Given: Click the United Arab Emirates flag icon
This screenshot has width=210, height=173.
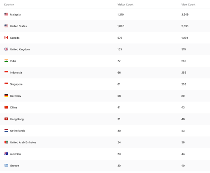Looking at the screenshot, I should [6, 142].
